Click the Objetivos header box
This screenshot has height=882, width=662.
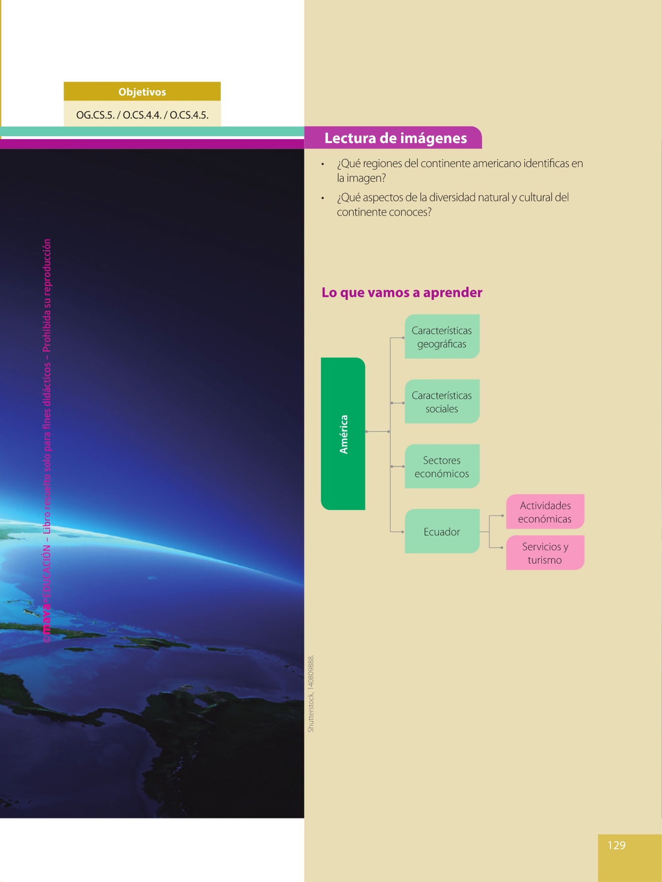point(142,92)
